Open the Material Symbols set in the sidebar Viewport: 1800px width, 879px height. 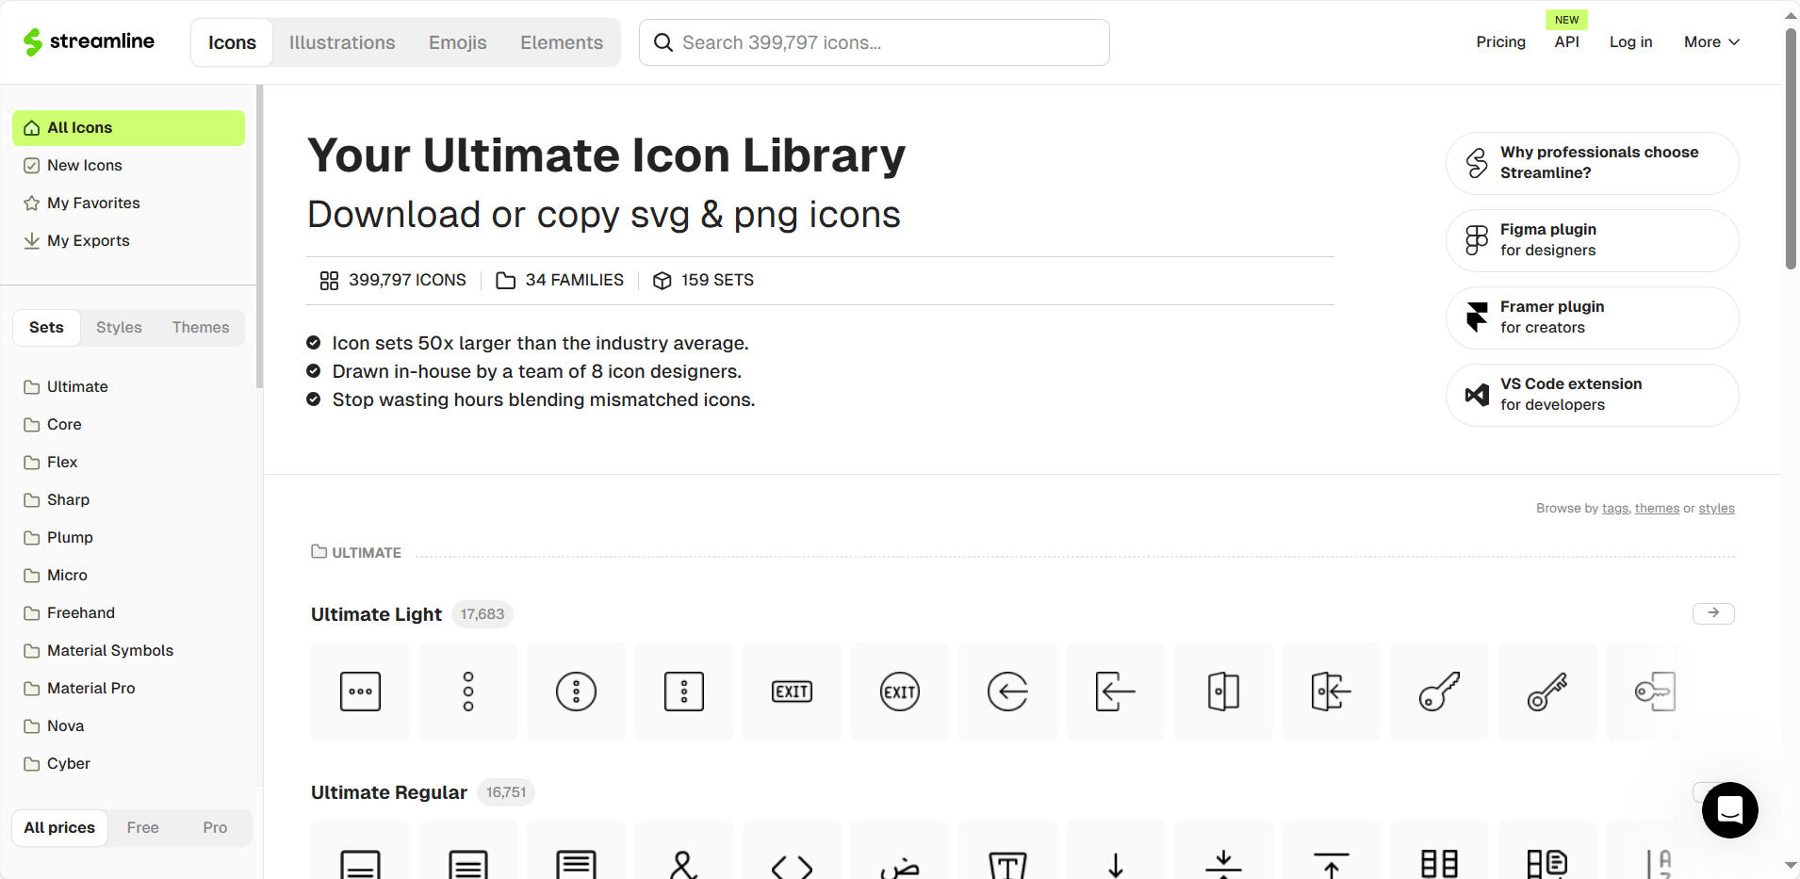109,650
